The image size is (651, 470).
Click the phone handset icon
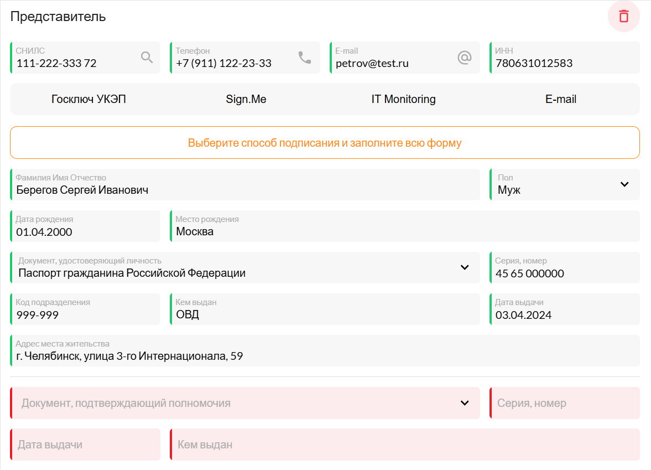305,58
